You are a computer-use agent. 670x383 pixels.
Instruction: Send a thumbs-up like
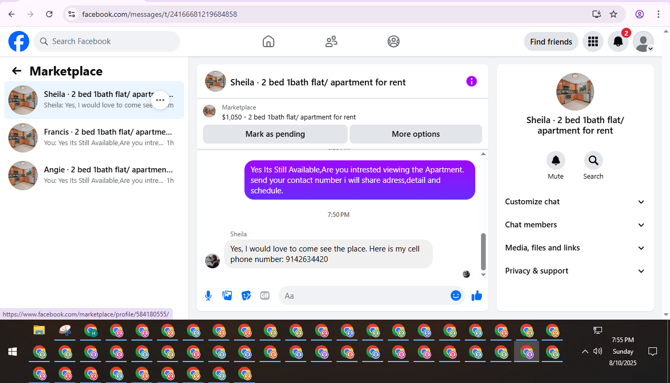476,296
